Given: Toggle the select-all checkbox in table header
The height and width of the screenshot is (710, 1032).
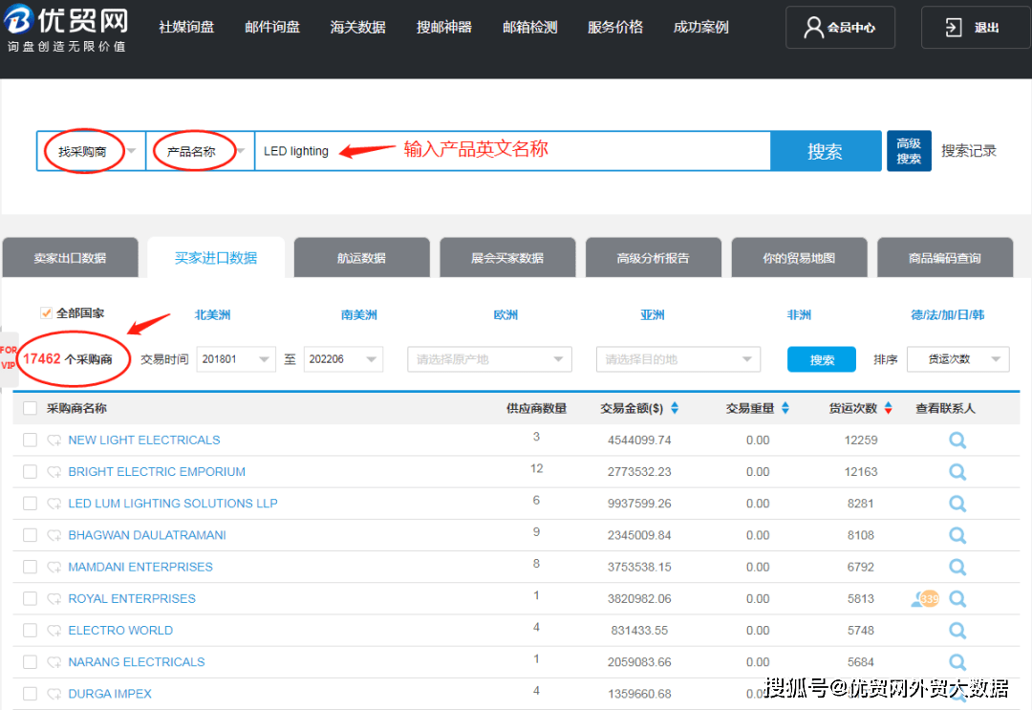Looking at the screenshot, I should [x=28, y=406].
